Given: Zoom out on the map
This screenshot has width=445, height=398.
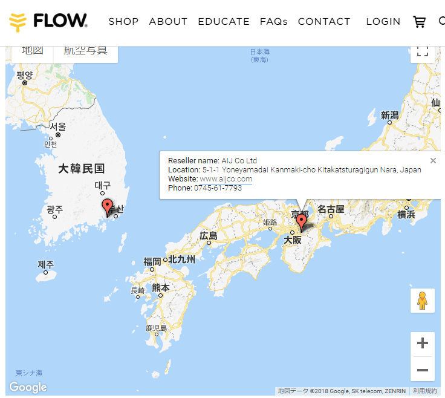Looking at the screenshot, I should 422,370.
